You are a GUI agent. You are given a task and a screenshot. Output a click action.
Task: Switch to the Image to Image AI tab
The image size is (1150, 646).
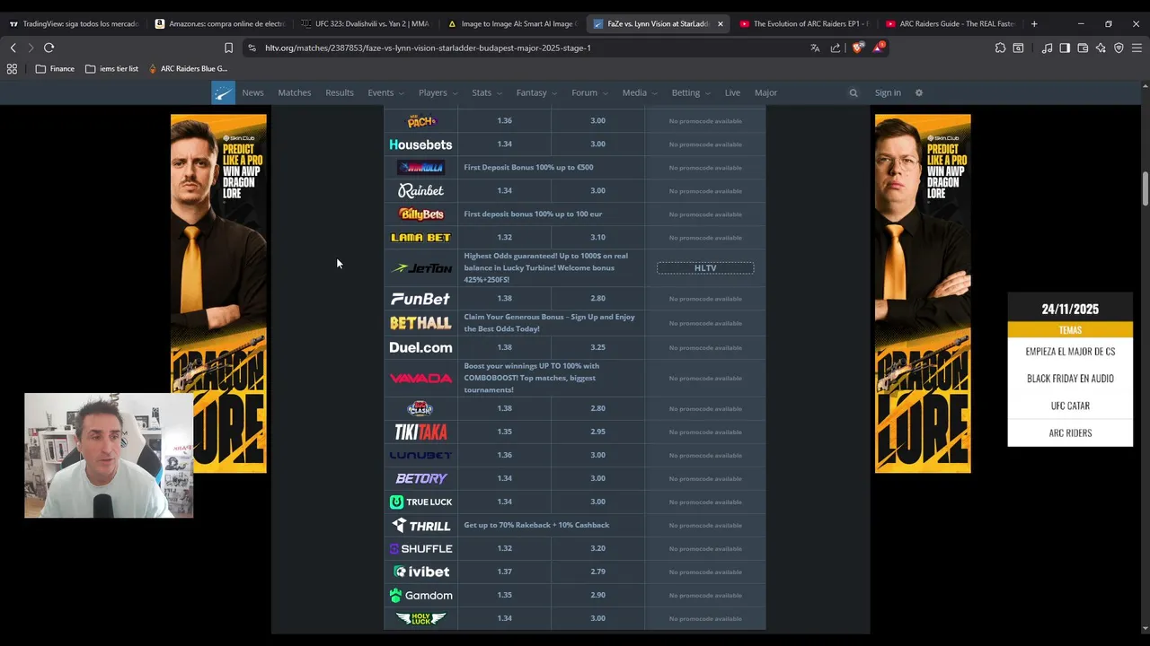click(x=510, y=23)
